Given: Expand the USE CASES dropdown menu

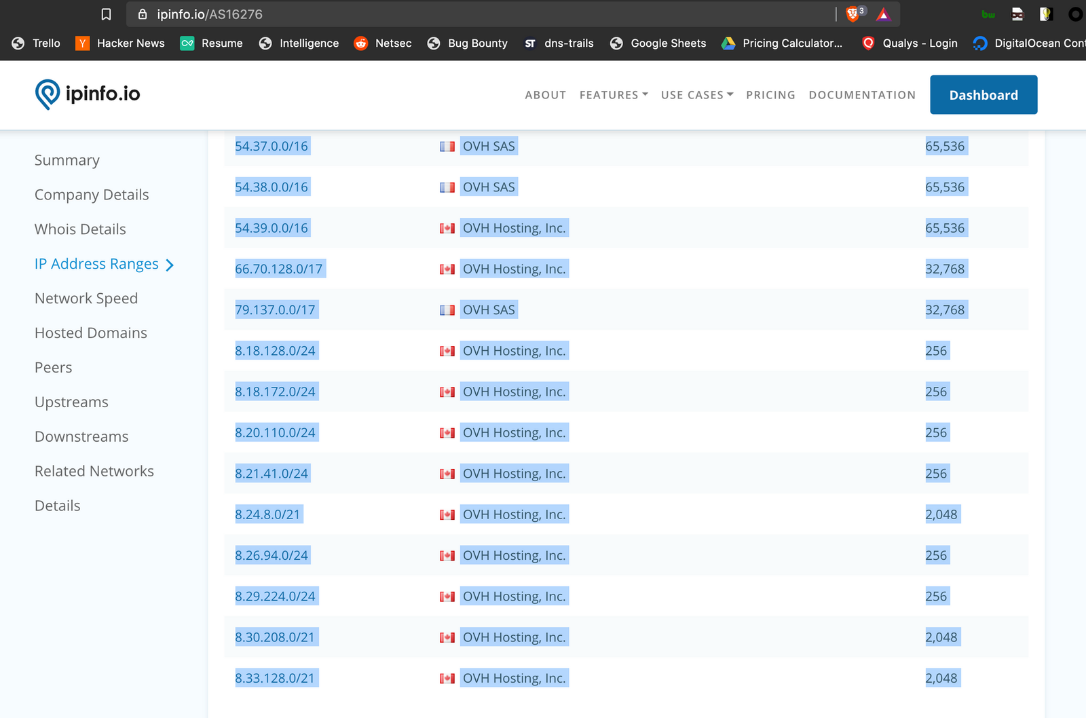Looking at the screenshot, I should point(697,95).
